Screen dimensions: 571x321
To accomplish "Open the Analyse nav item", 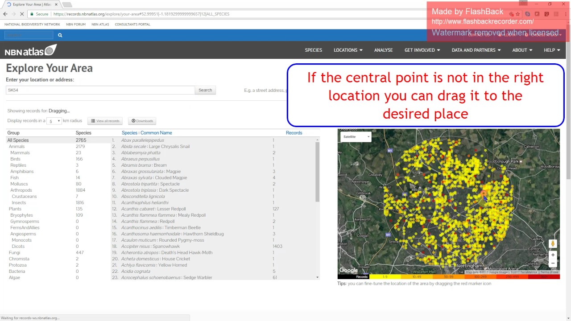I will (x=383, y=50).
